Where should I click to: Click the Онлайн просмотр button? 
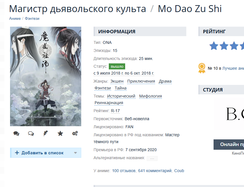click(x=229, y=144)
